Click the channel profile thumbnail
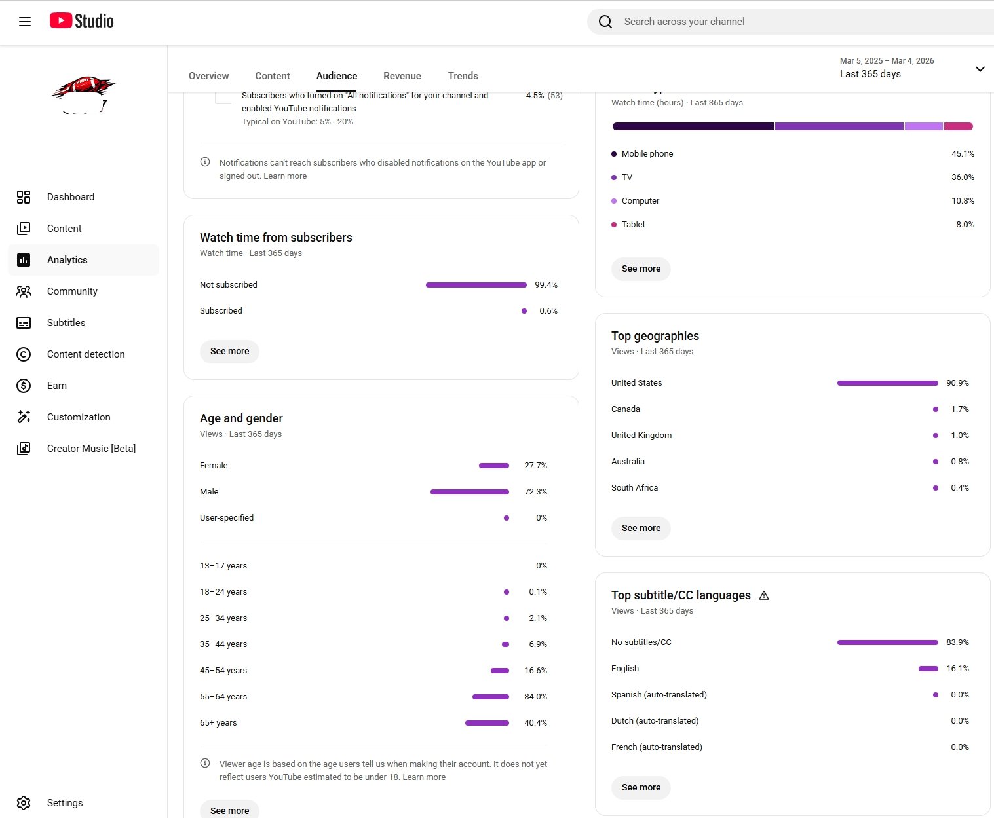994x818 pixels. [x=83, y=95]
